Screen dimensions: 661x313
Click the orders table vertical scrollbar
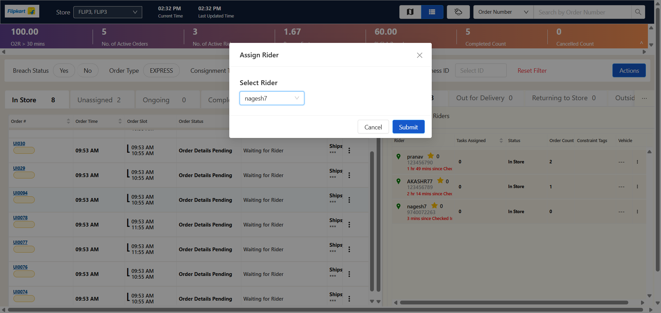click(x=372, y=221)
